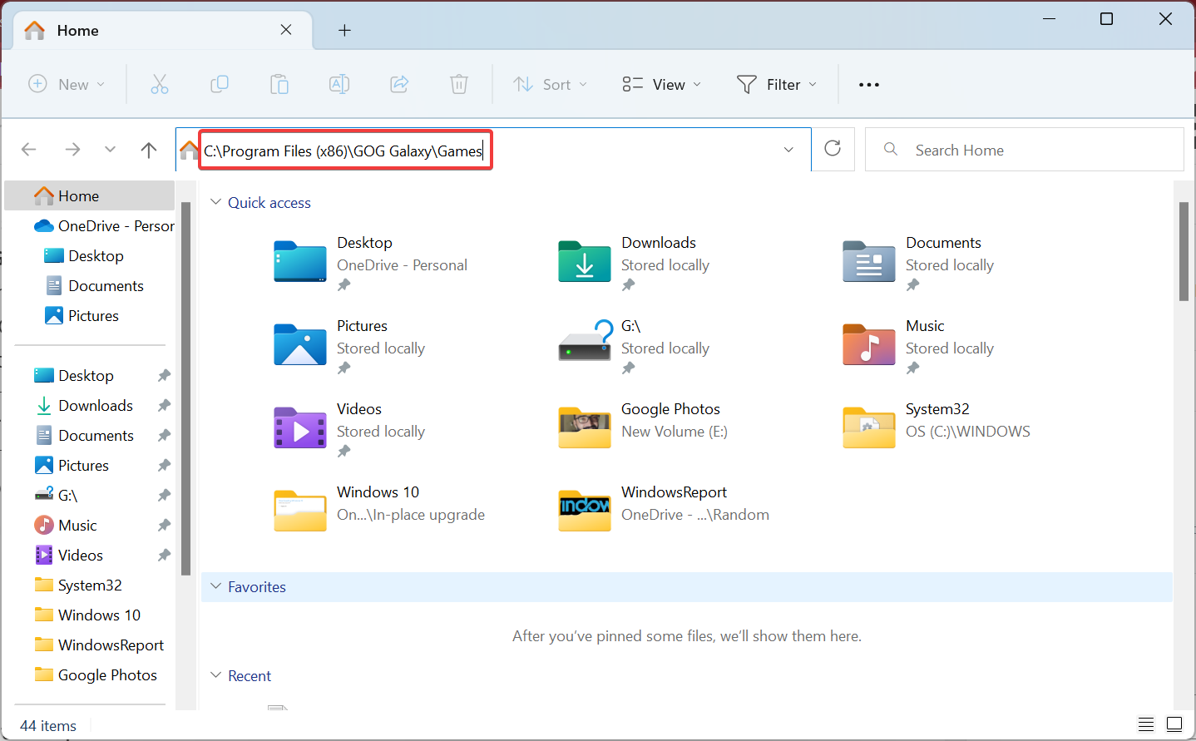Viewport: 1196px width, 741px height.
Task: Open the address bar history dropdown
Action: click(x=788, y=150)
